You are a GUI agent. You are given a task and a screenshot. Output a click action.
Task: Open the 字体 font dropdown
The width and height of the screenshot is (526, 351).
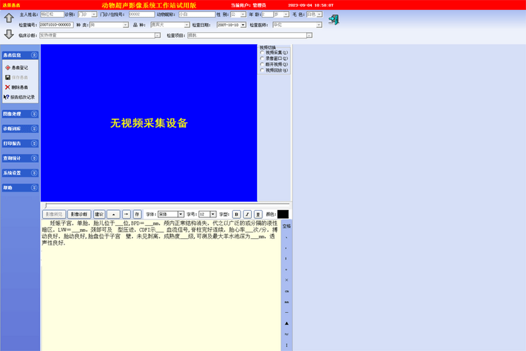click(181, 214)
